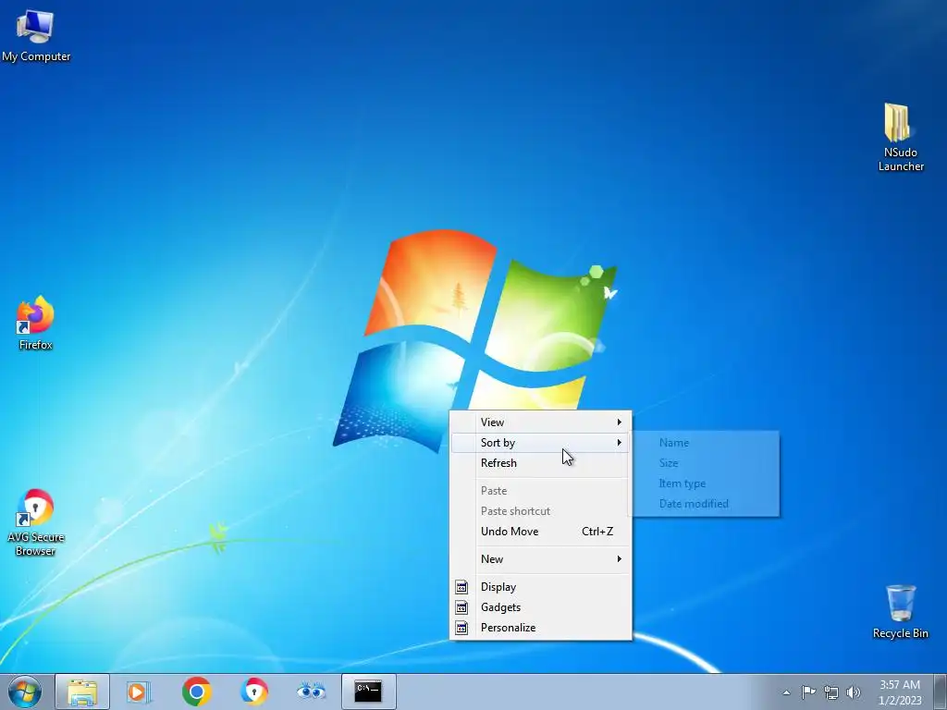Select the NSudo Launcher folder icon
Image resolution: width=947 pixels, height=710 pixels.
click(x=900, y=137)
